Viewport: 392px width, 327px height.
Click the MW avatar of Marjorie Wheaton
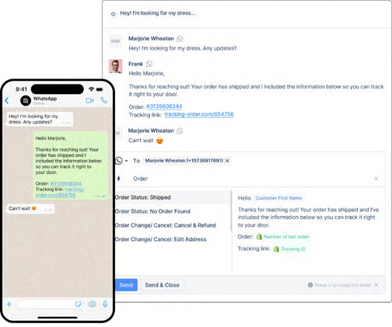(x=115, y=41)
